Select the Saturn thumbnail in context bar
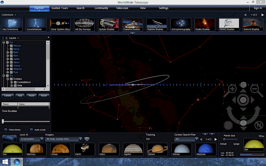 point(157,149)
